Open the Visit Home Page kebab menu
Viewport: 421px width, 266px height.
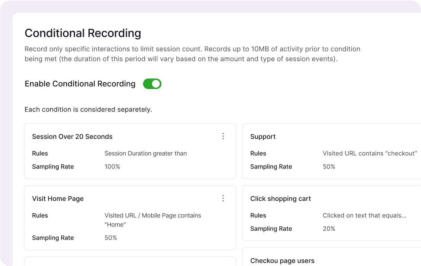[x=223, y=198]
